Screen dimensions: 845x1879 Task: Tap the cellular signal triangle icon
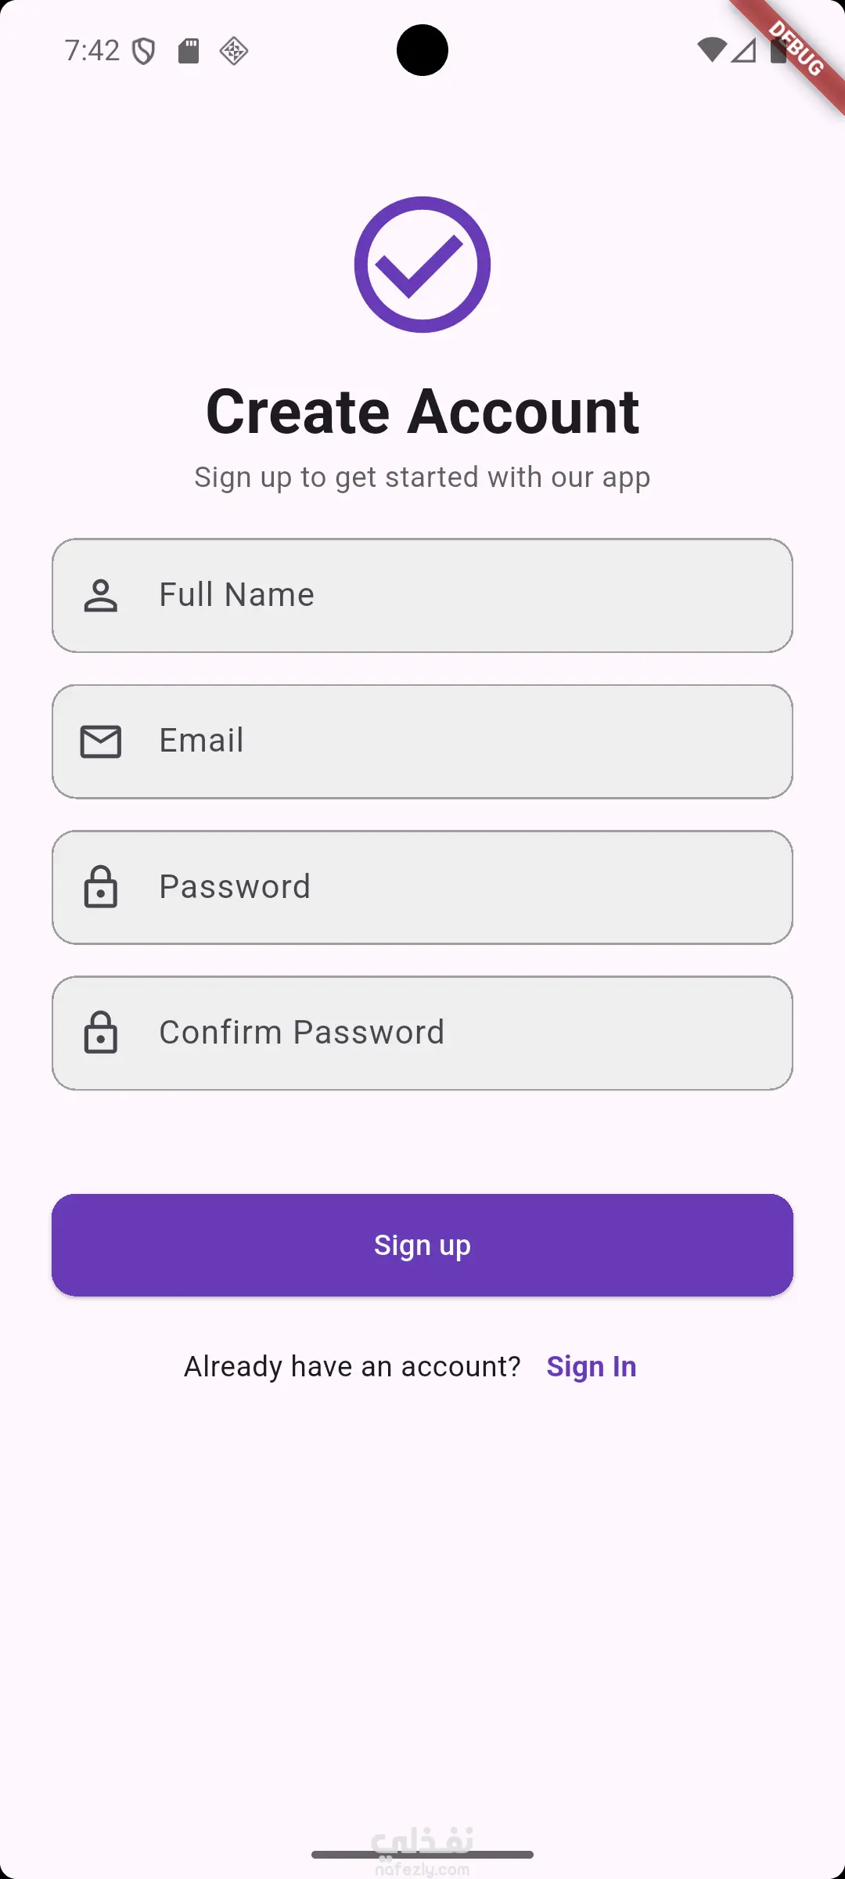pos(744,51)
